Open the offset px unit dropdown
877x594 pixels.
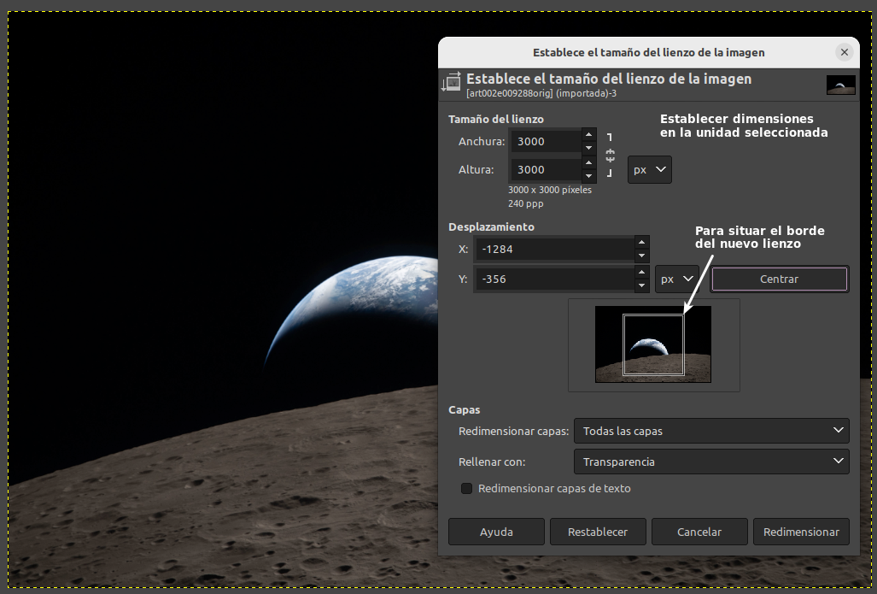pyautogui.click(x=676, y=279)
